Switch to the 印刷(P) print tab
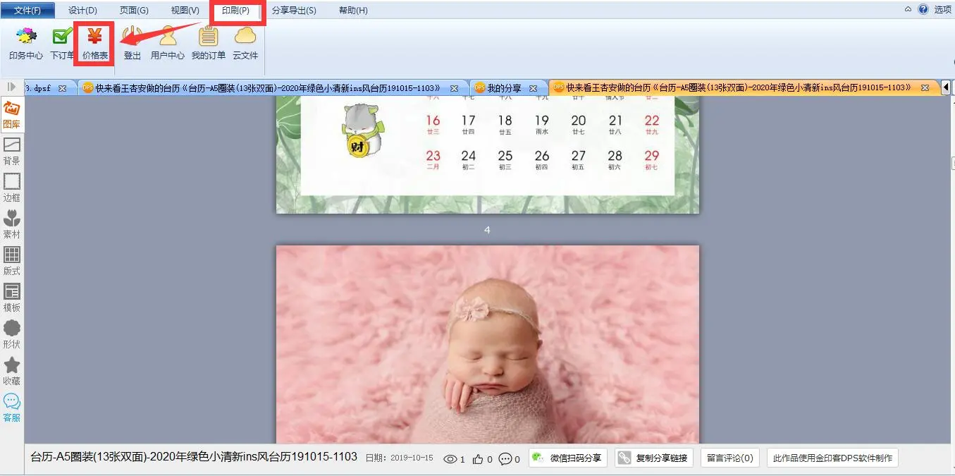Screen dimensions: 955x476 coord(235,11)
